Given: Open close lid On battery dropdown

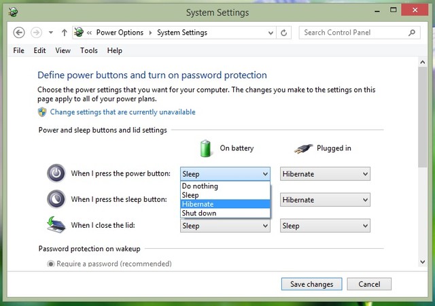Looking at the screenshot, I should pos(225,226).
